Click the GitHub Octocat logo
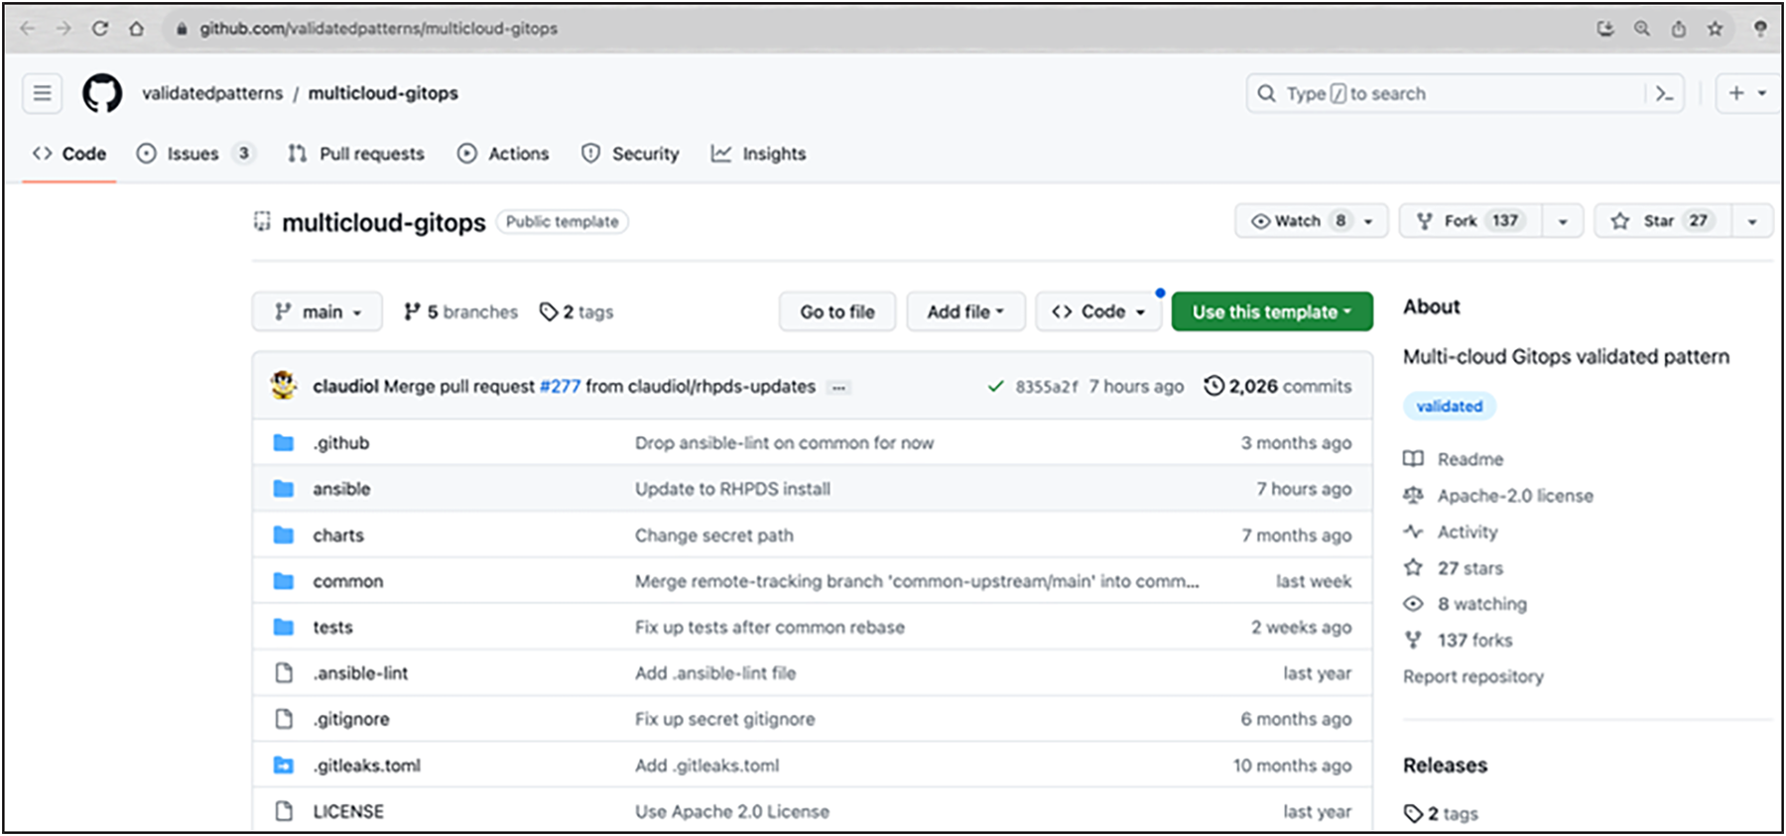The image size is (1786, 836). click(x=102, y=93)
